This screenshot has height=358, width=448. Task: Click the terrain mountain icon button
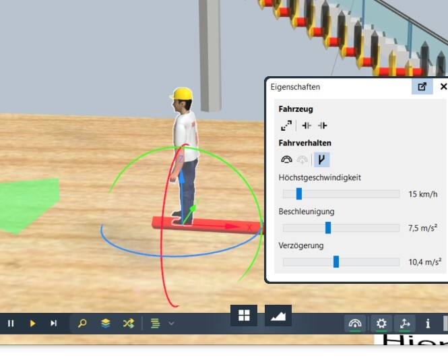[278, 315]
